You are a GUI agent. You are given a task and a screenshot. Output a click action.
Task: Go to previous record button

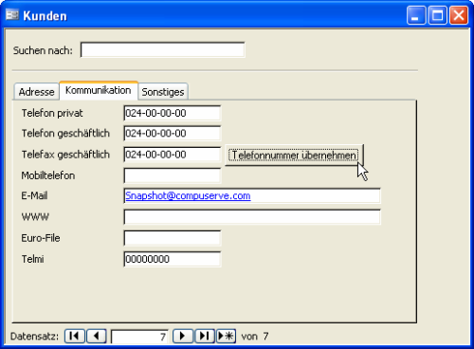click(x=97, y=336)
